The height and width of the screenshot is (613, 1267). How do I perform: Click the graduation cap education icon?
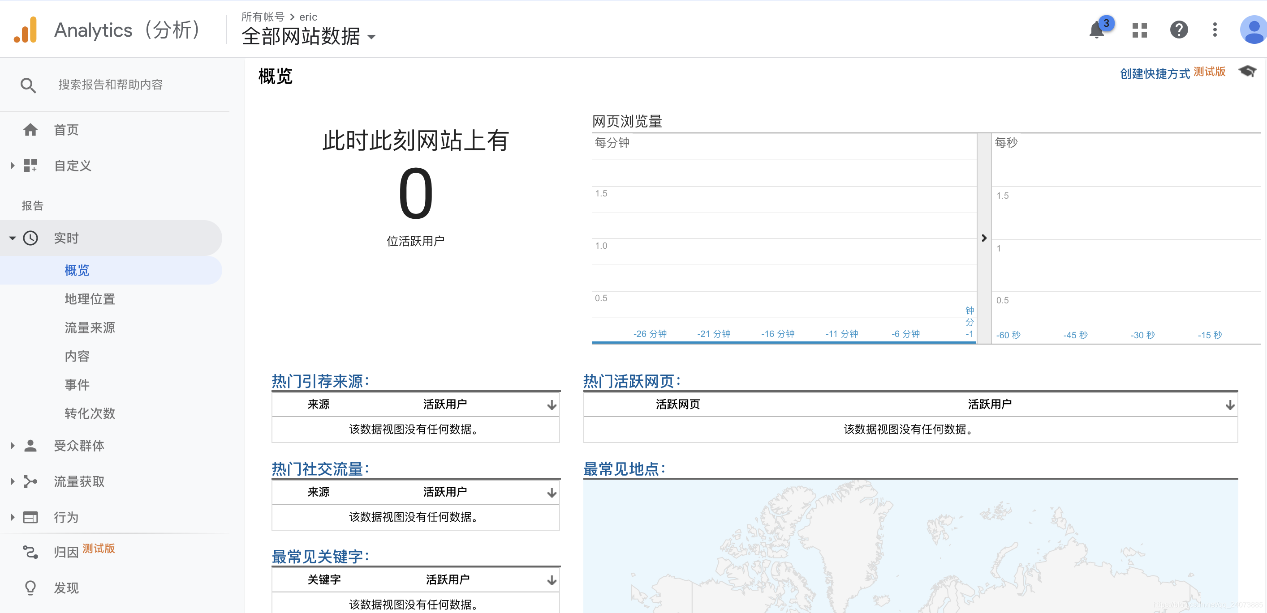click(1247, 72)
